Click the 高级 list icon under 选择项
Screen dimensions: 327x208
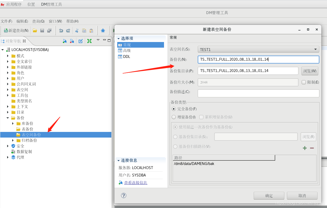(x=120, y=51)
